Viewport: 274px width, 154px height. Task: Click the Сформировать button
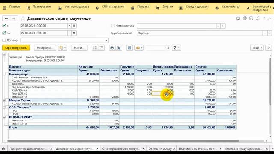(16, 48)
